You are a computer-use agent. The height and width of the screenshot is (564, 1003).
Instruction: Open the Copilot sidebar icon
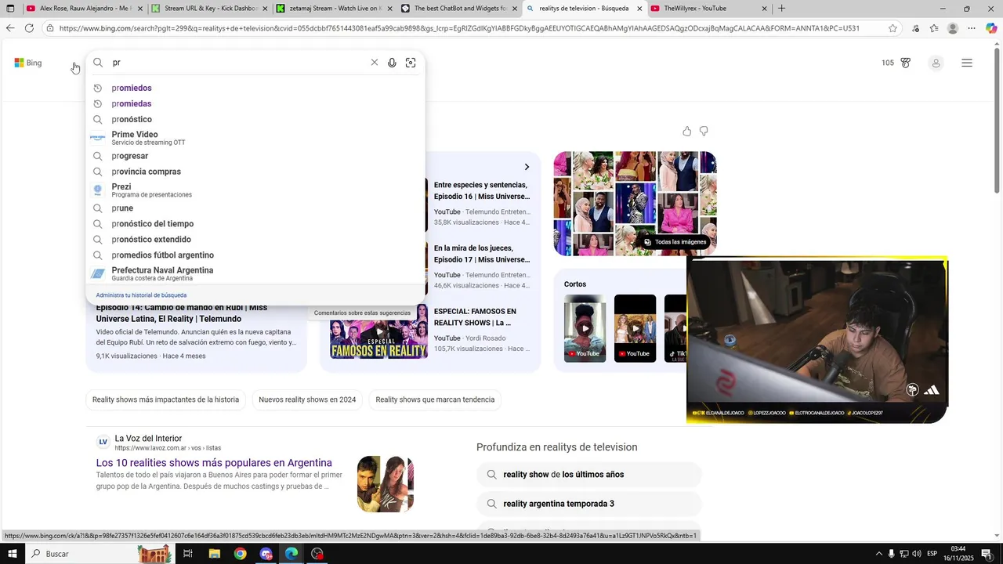click(991, 28)
